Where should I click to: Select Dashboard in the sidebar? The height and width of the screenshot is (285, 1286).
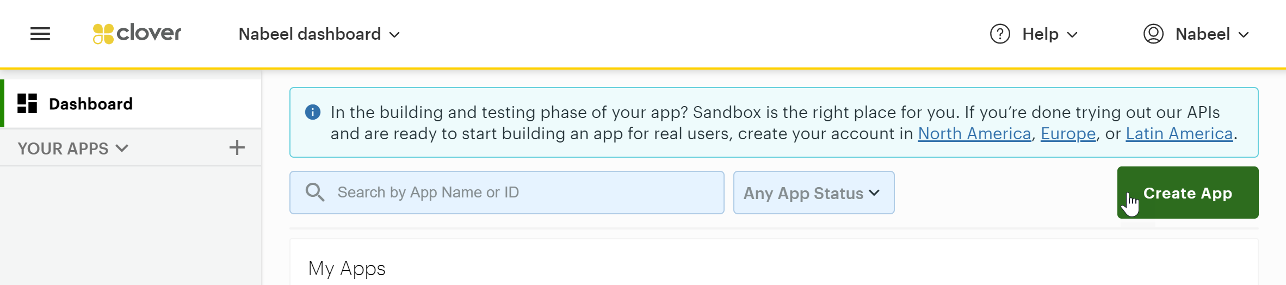pos(131,103)
